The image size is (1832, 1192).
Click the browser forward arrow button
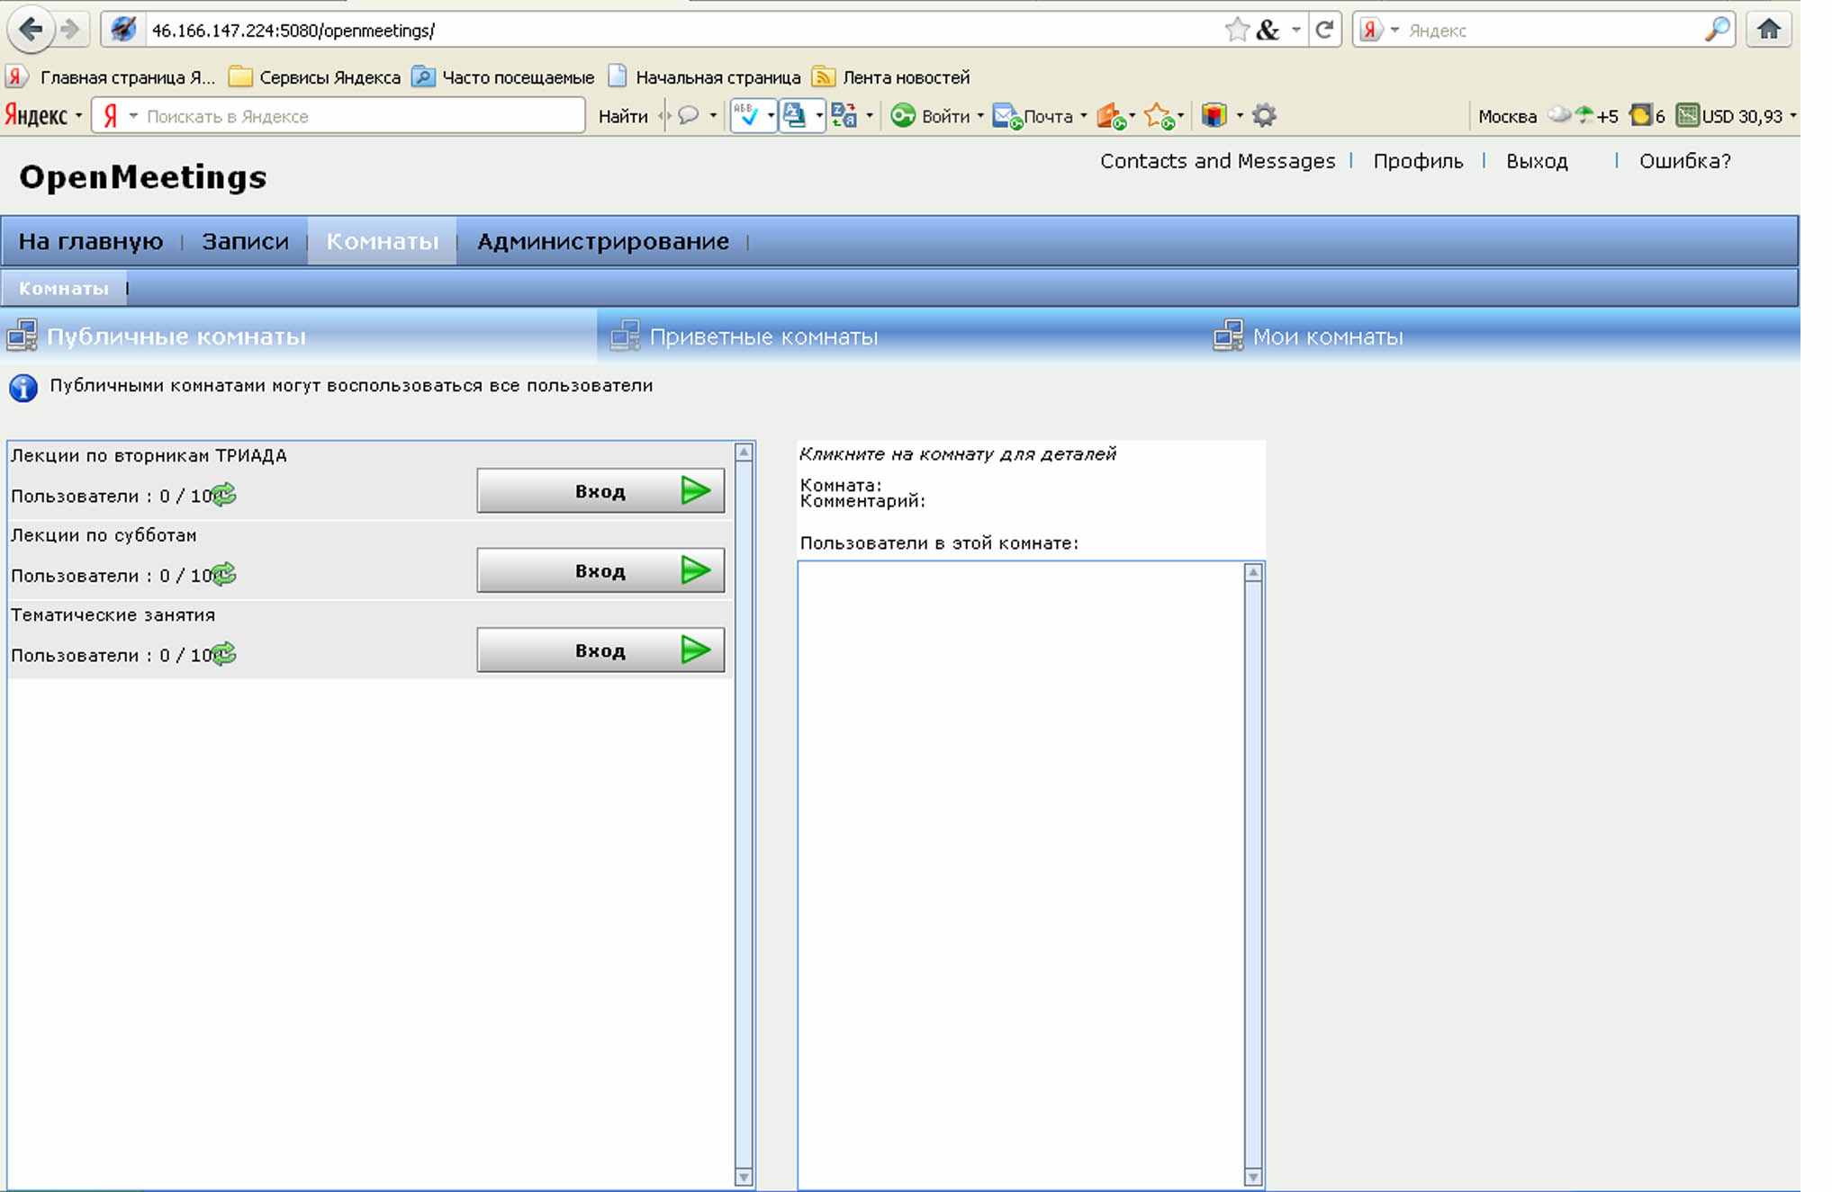tap(70, 30)
